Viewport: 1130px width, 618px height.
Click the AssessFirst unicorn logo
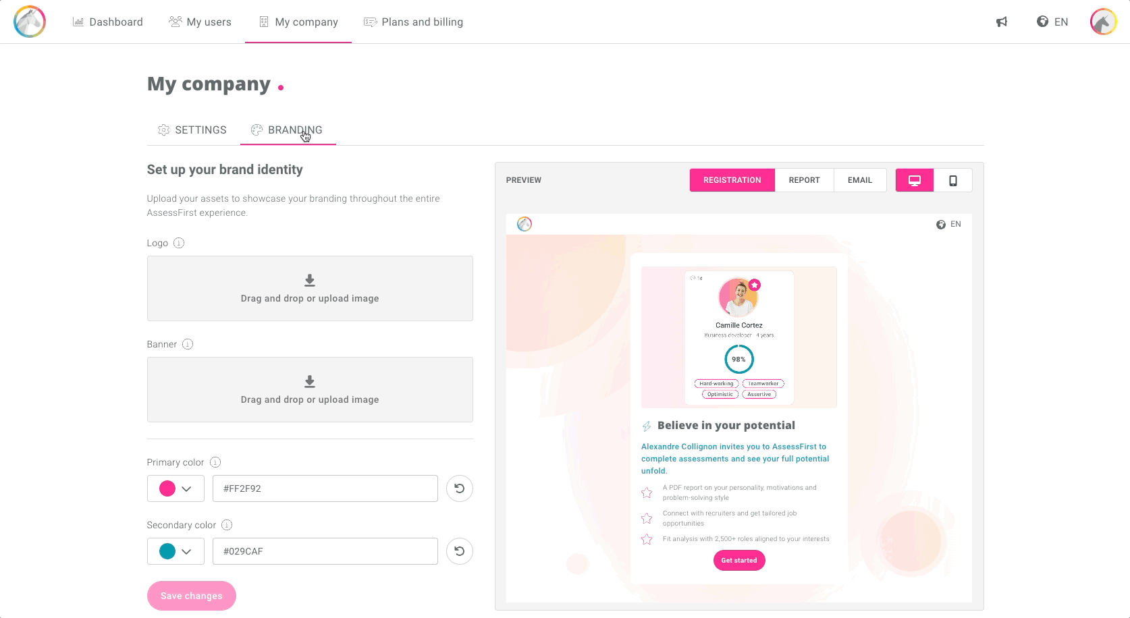(30, 22)
